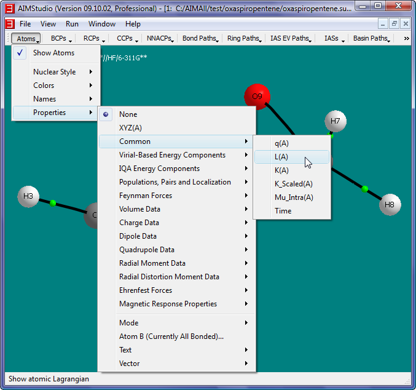This screenshot has height=390, width=416.
Task: Open the BCPs toolbar dropdown
Action: tap(61, 38)
